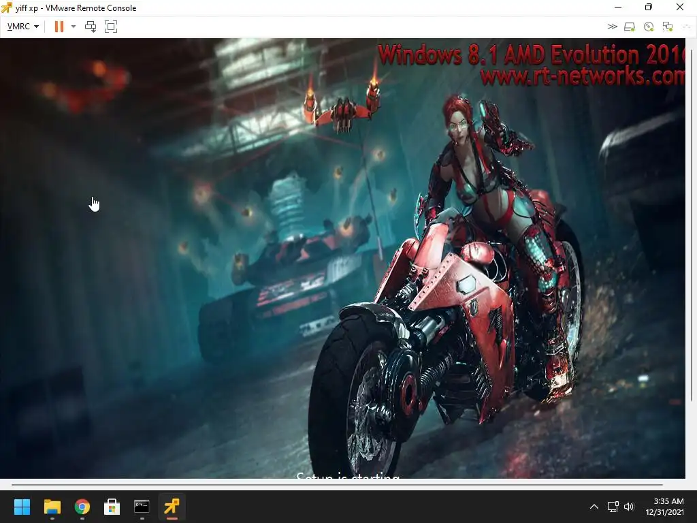Show hidden system tray icons
This screenshot has height=523, width=697.
[594, 507]
